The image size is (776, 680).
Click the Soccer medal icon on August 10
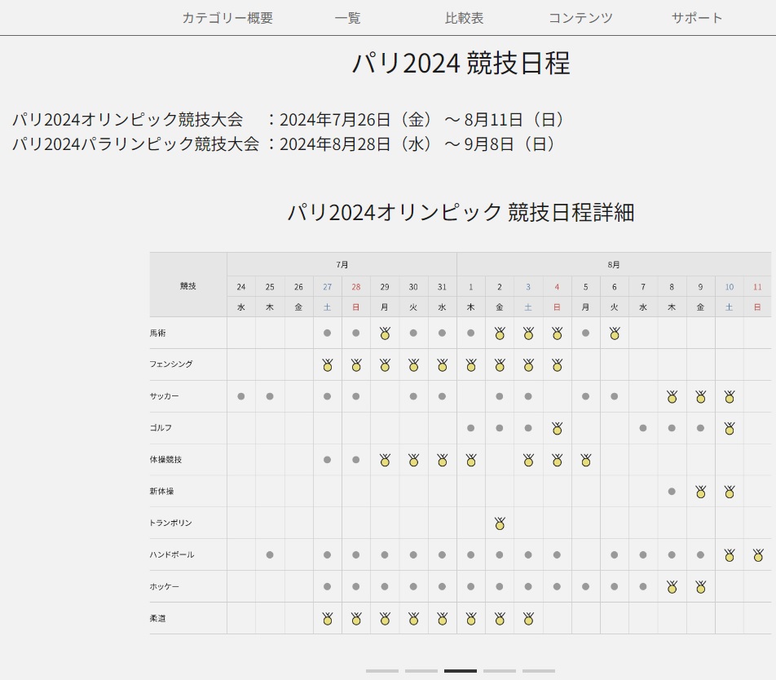[730, 396]
